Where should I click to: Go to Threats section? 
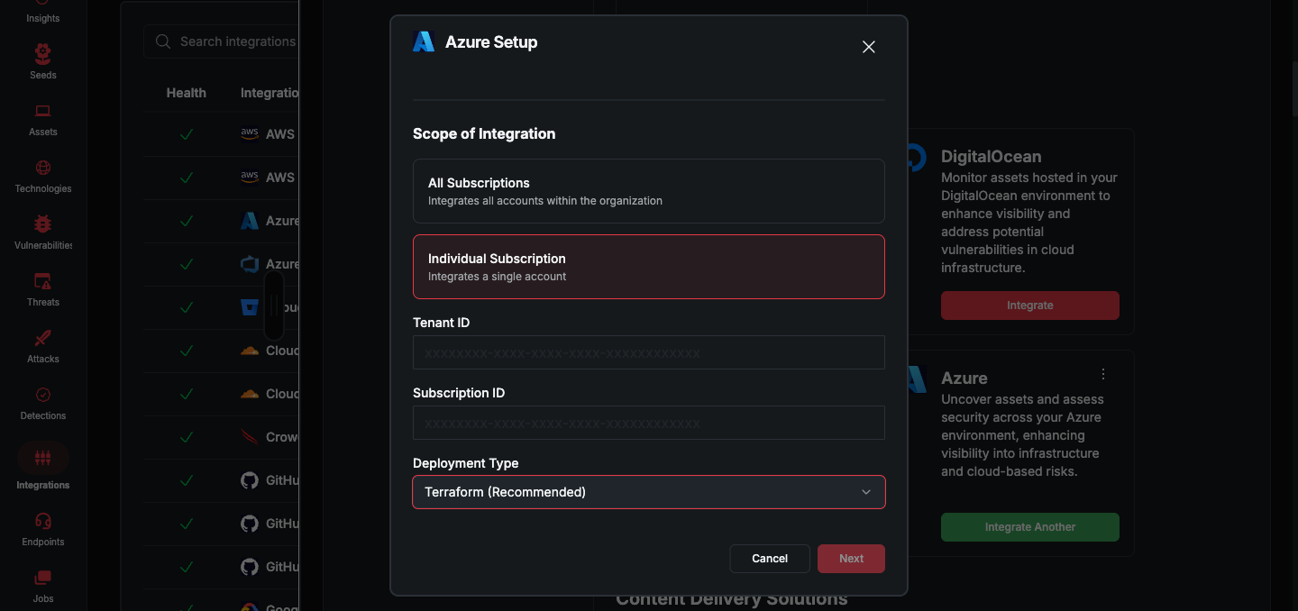coord(42,288)
